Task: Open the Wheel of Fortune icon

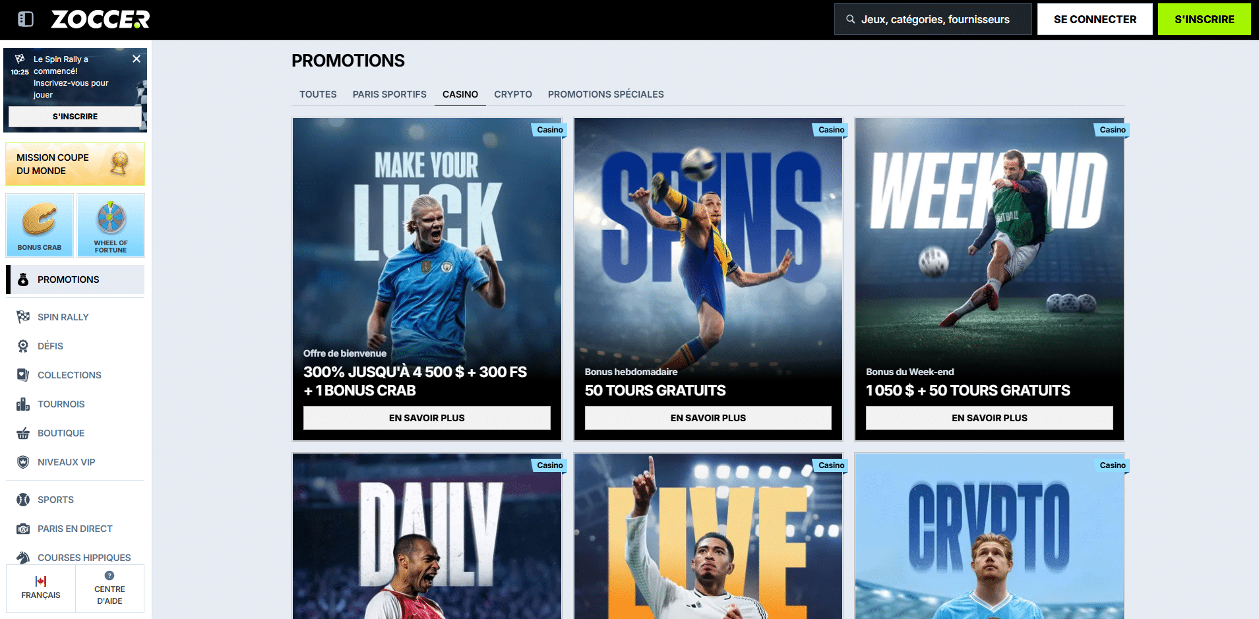Action: [111, 225]
